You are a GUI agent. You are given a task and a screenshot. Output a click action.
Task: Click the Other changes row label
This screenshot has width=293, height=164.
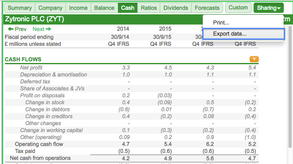click(43, 124)
